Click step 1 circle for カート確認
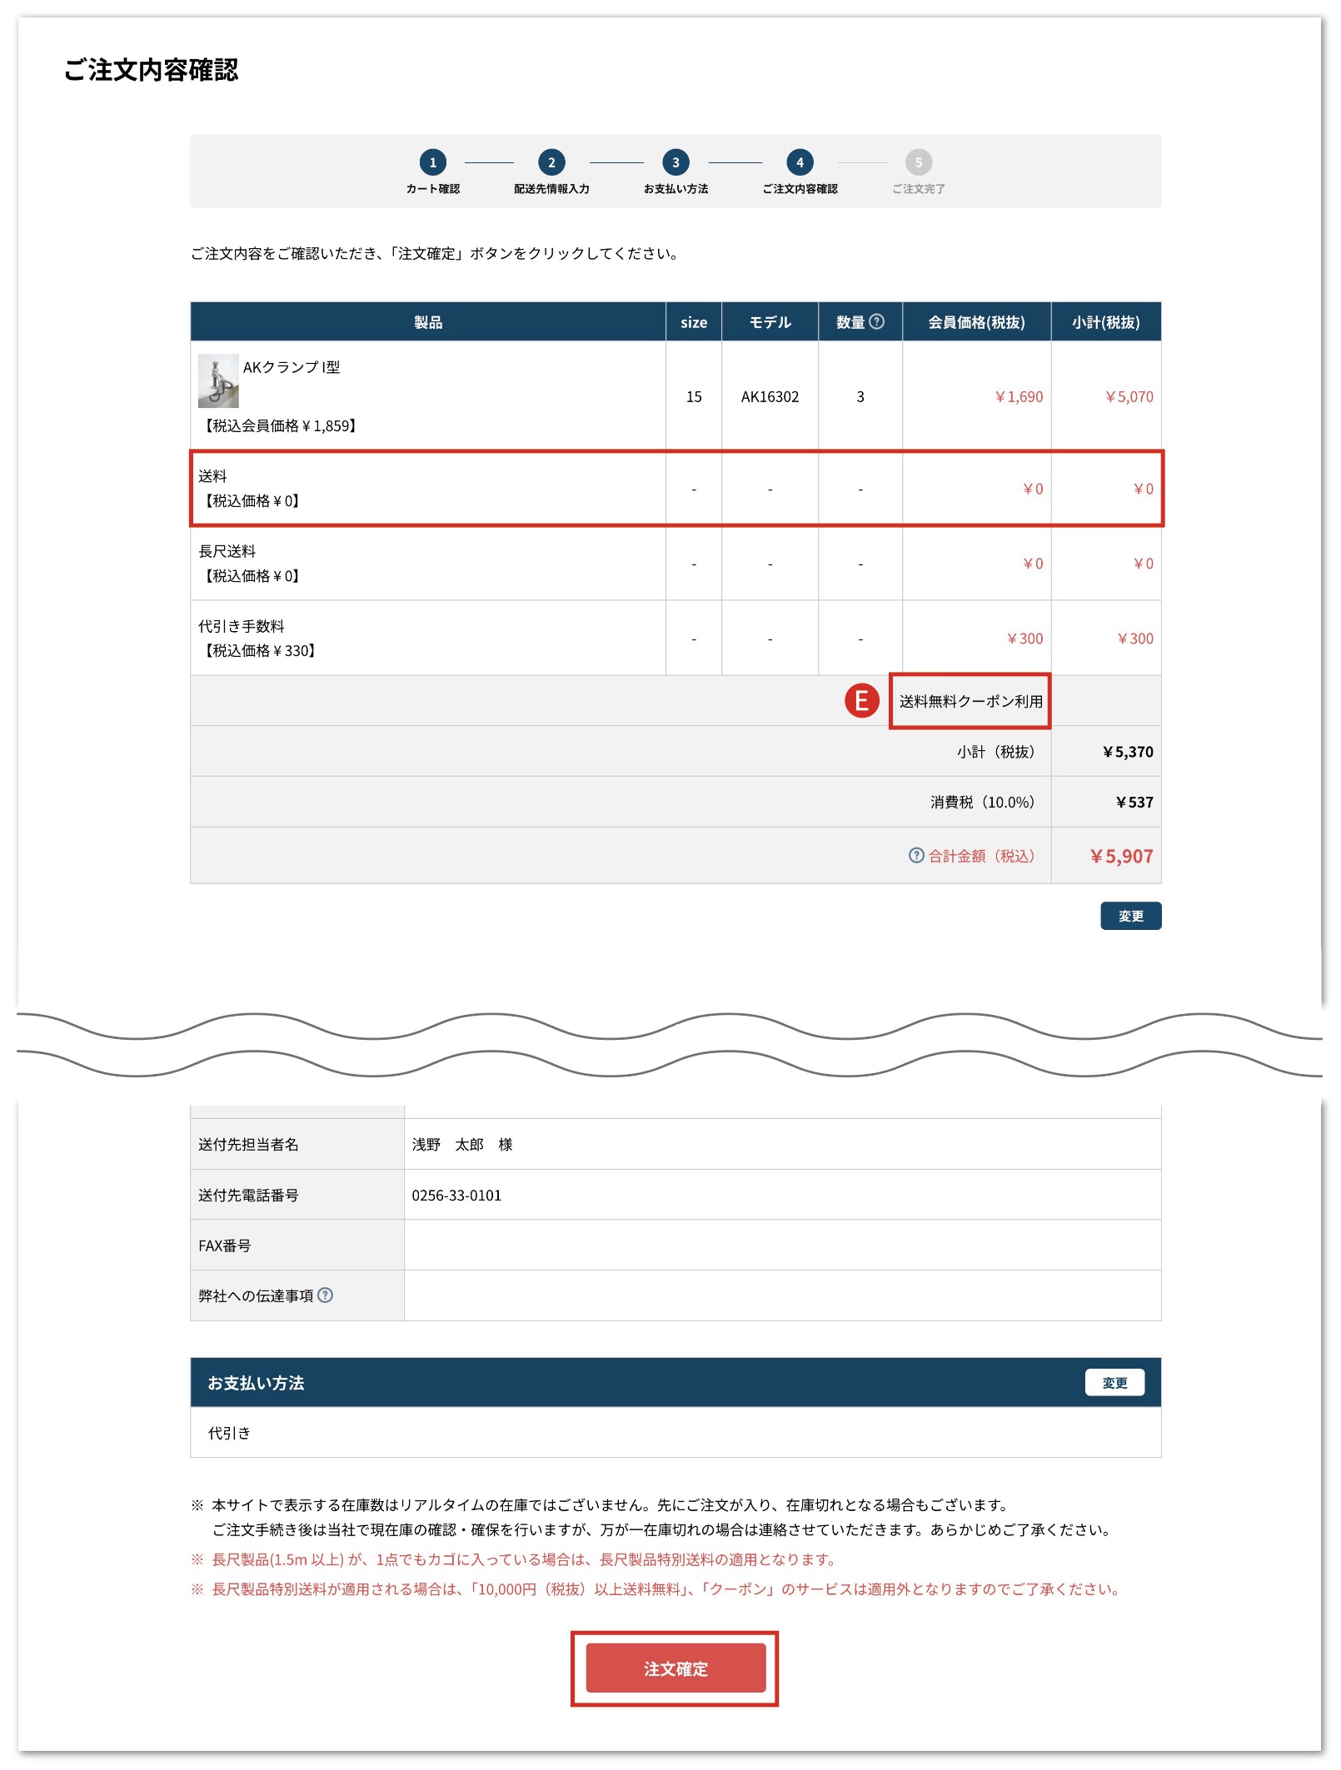Screen dimensions: 1341x1770 coord(432,162)
